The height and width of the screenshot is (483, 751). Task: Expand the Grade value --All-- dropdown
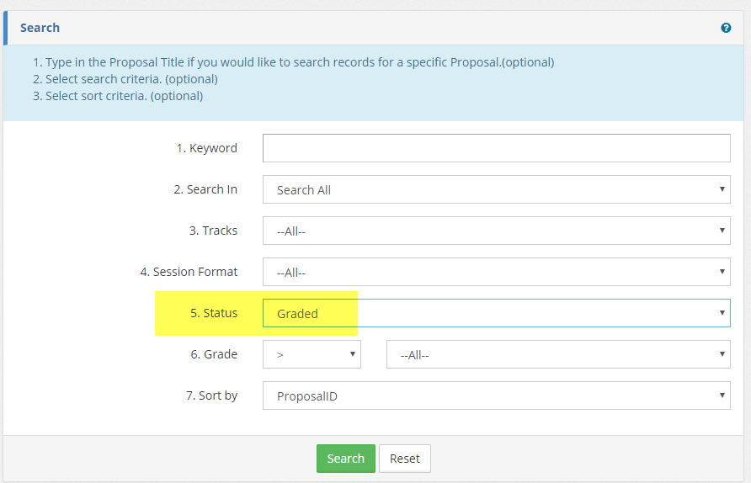click(557, 354)
